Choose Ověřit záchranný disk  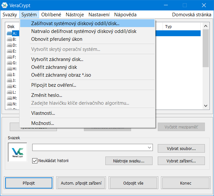[87, 67]
